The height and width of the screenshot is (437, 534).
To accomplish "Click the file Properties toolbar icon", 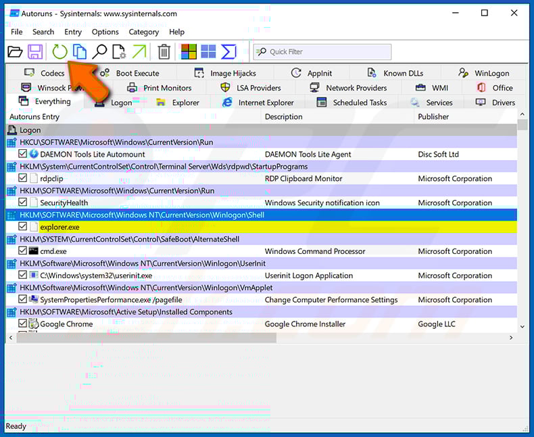I will click(x=119, y=52).
